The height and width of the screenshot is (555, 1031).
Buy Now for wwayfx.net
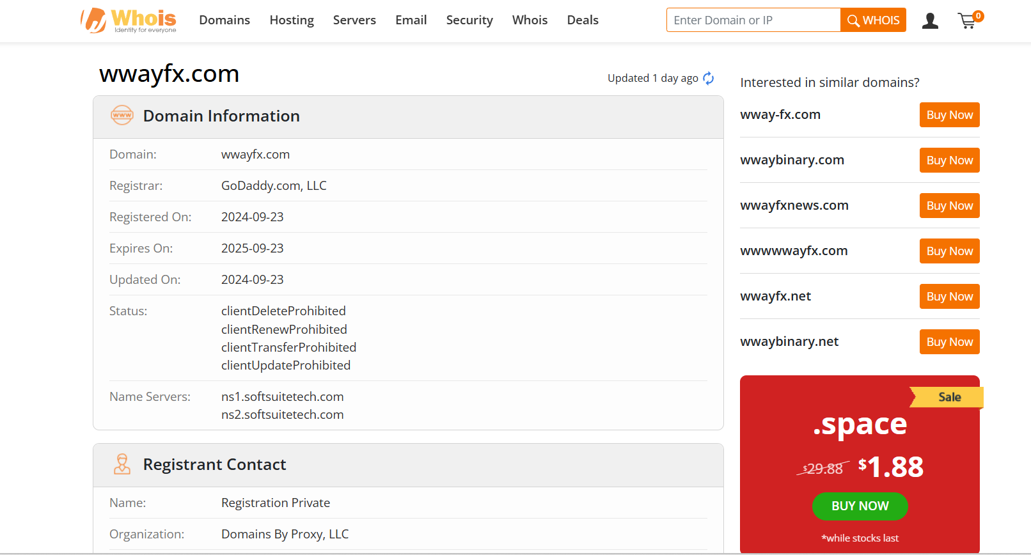pyautogui.click(x=949, y=297)
